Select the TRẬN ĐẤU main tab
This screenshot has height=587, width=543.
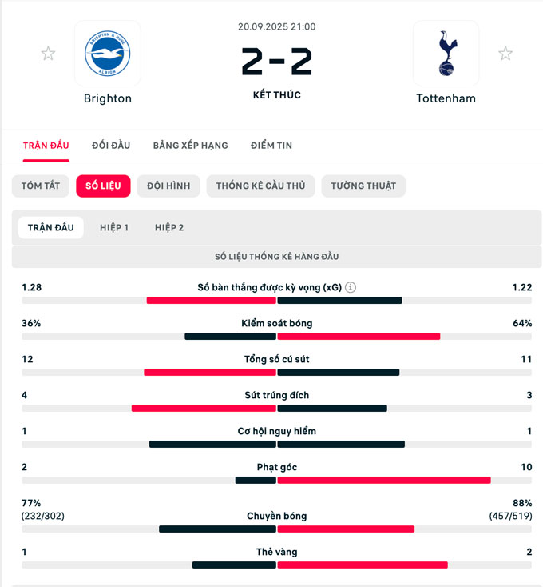(x=46, y=146)
